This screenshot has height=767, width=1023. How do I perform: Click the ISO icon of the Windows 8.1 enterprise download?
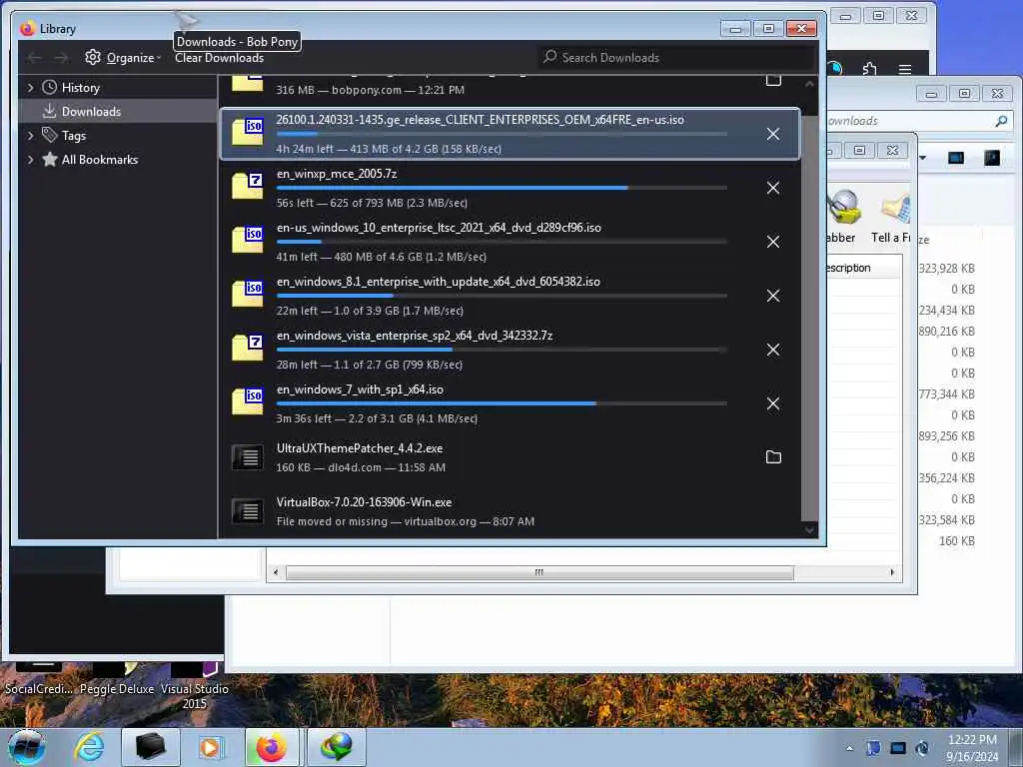248,294
